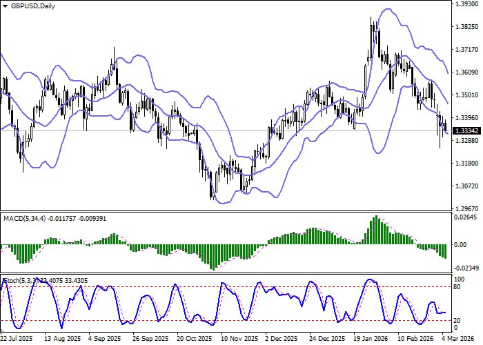Click the 20 Oct 2025 date label
The image size is (483, 345).
(x=190, y=339)
